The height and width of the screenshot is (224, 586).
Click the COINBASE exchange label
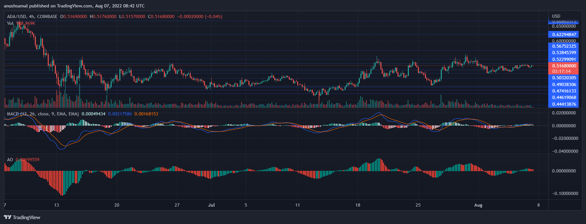pyautogui.click(x=47, y=16)
